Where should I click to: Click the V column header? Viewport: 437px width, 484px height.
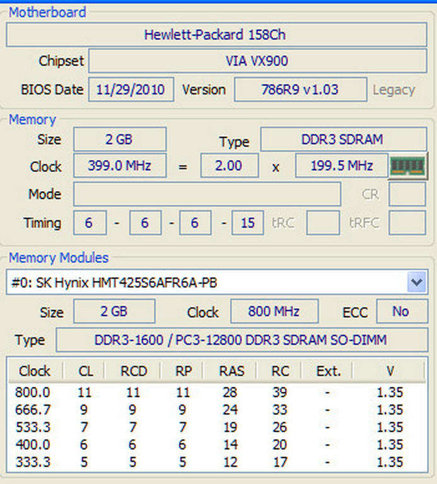tap(390, 371)
